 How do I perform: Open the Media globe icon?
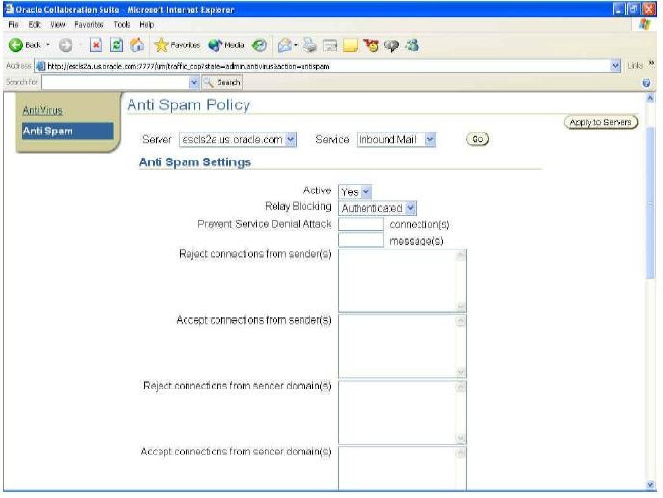(216, 45)
